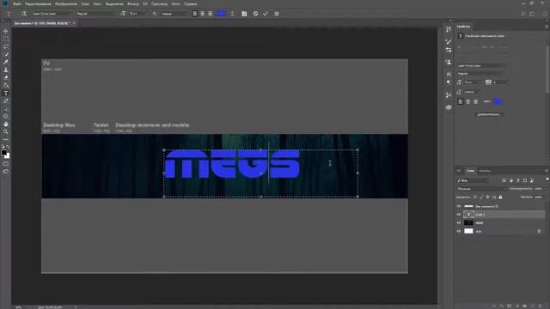Filter layers for pixel layers icon

click(504, 180)
